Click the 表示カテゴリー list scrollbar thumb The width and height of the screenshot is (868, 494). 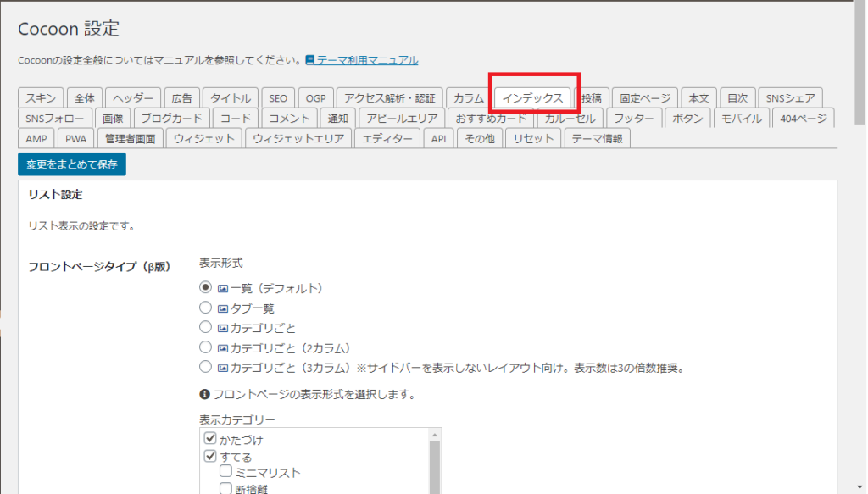click(x=435, y=468)
